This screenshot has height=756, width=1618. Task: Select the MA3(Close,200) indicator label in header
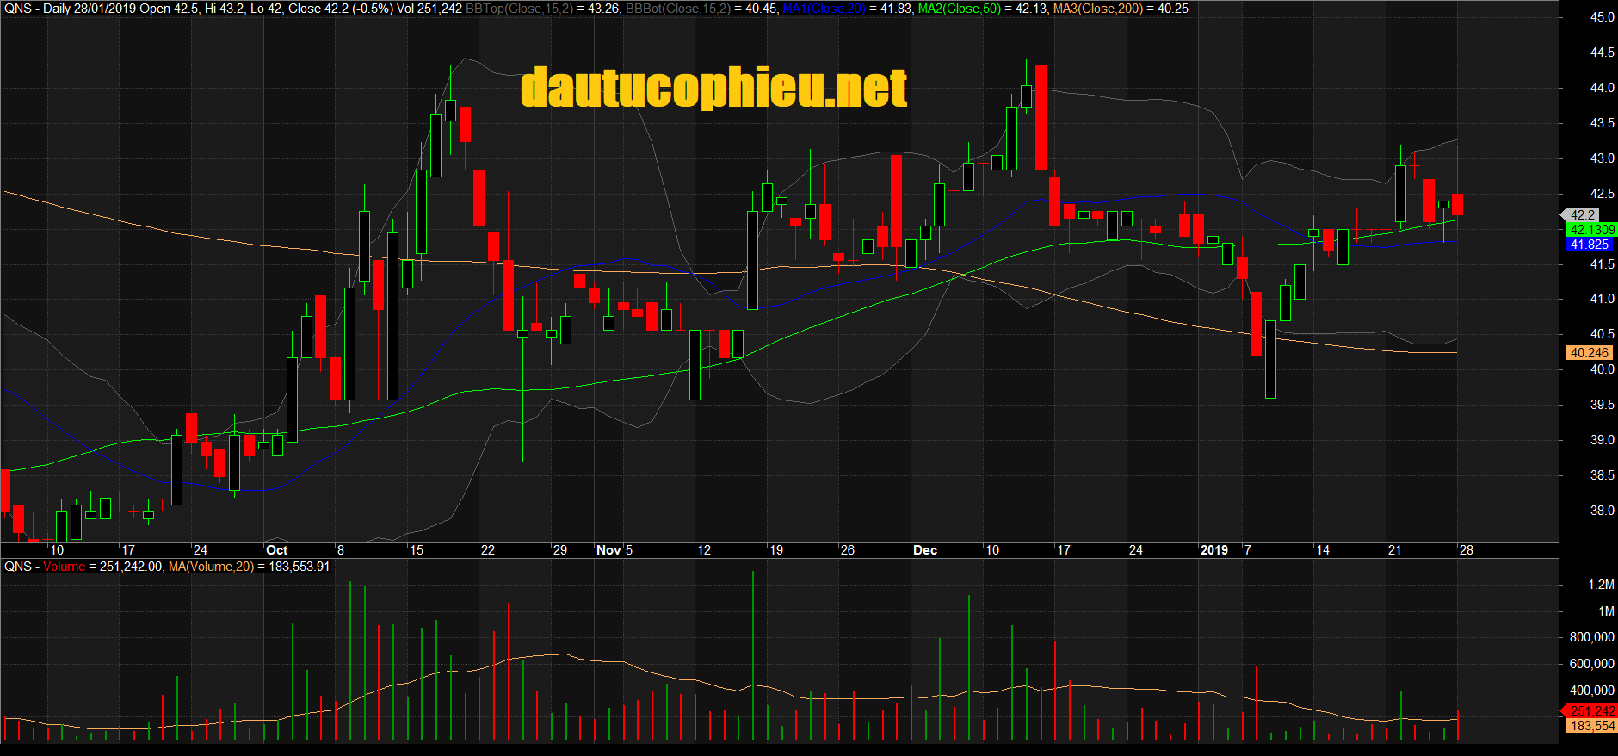pos(1097,9)
